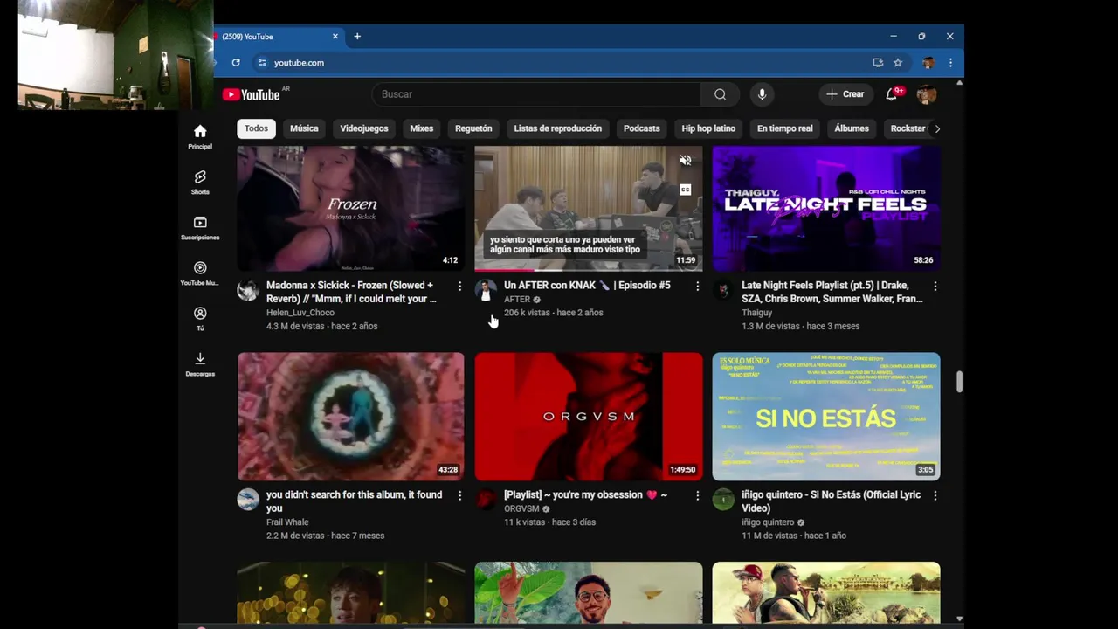1118x629 pixels.
Task: Open Late Night Feels purple thumbnail
Action: 826,208
